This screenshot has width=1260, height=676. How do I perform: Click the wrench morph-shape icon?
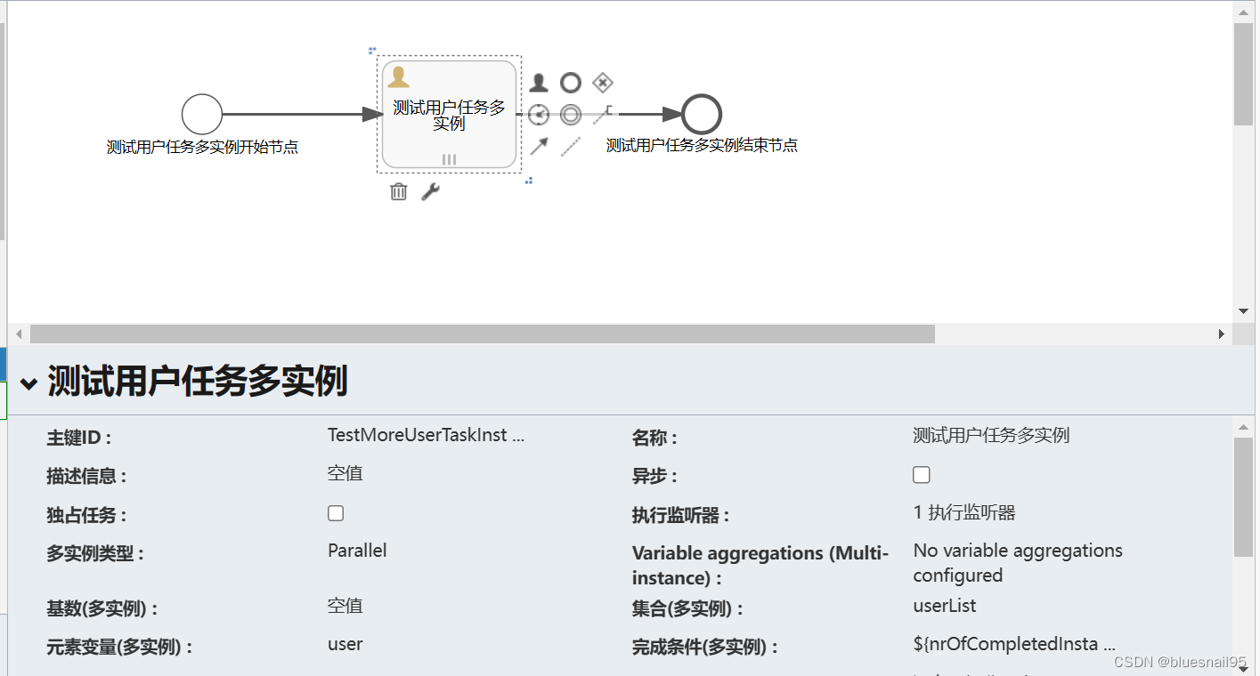(430, 191)
